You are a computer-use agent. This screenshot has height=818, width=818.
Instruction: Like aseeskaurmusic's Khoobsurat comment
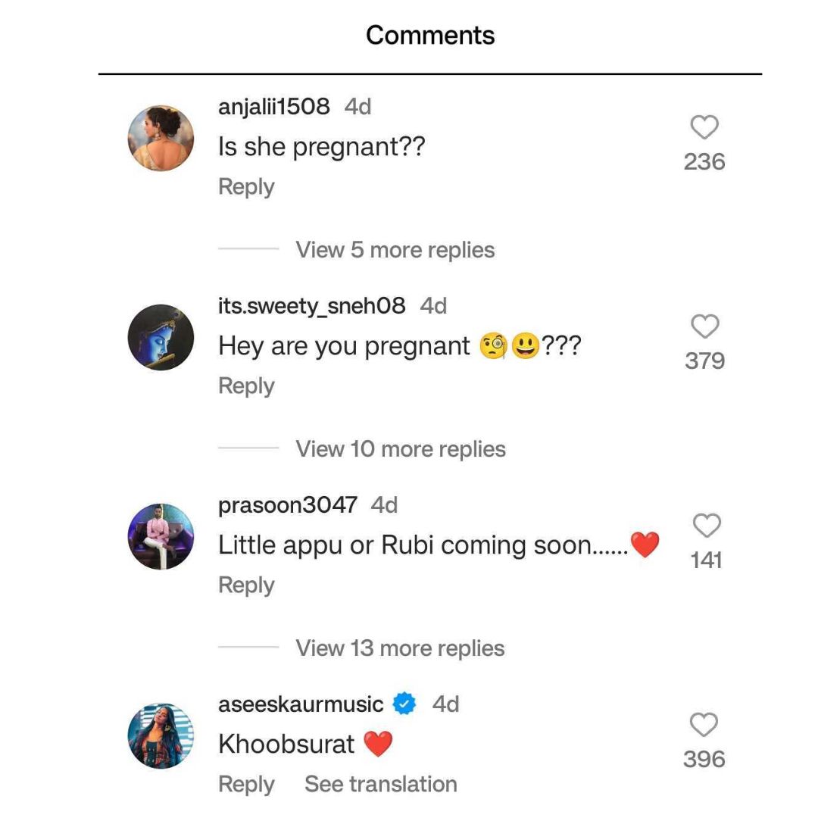704,725
